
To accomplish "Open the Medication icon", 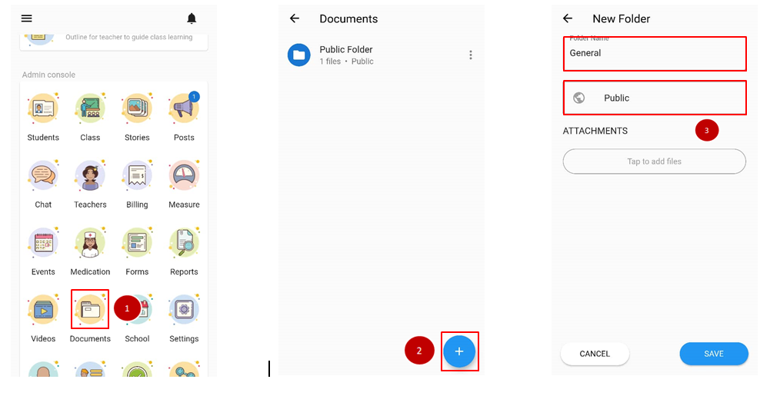I will pyautogui.click(x=90, y=243).
